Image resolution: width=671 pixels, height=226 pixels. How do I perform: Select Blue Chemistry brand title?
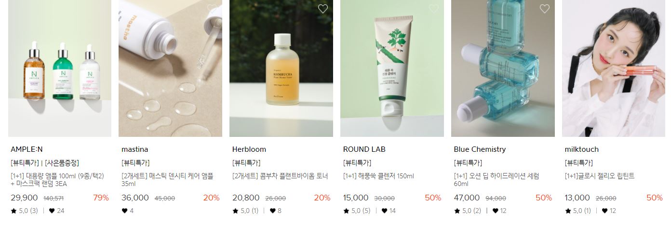coord(480,149)
